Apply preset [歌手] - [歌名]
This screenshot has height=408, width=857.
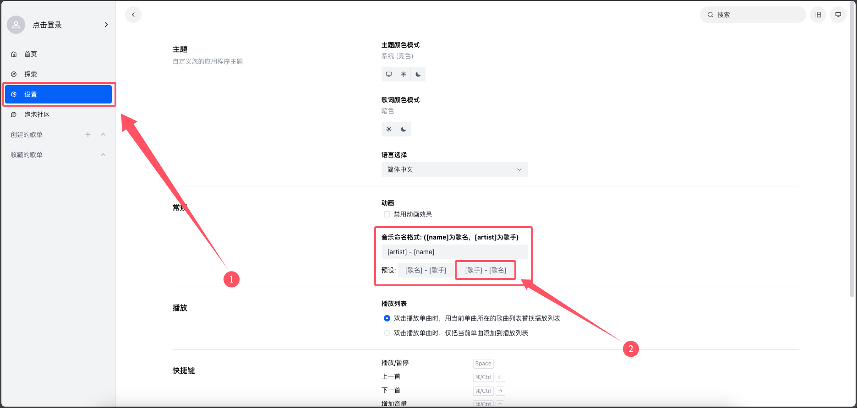click(x=486, y=270)
